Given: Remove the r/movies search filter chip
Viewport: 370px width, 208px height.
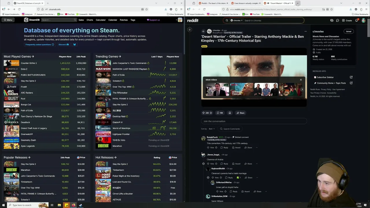Looking at the screenshot, I should point(241,21).
